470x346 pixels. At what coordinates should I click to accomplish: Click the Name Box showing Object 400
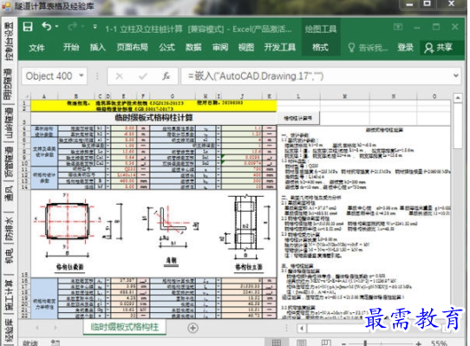[49, 76]
